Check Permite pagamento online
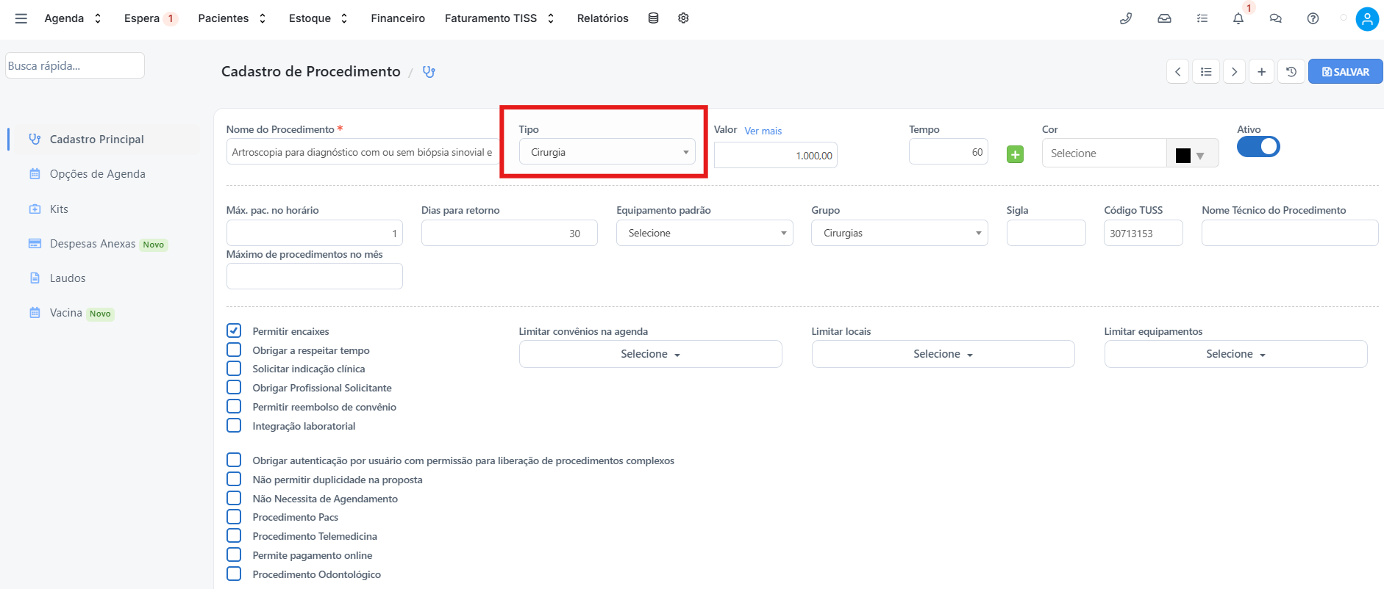 click(x=234, y=554)
